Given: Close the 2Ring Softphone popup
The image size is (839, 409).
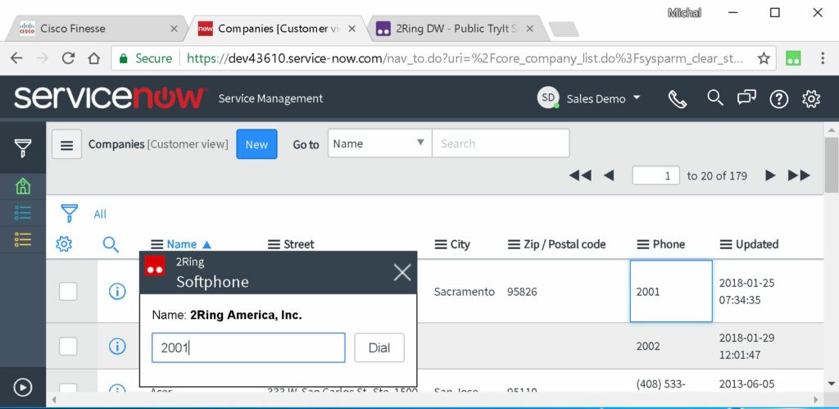Looking at the screenshot, I should 401,272.
